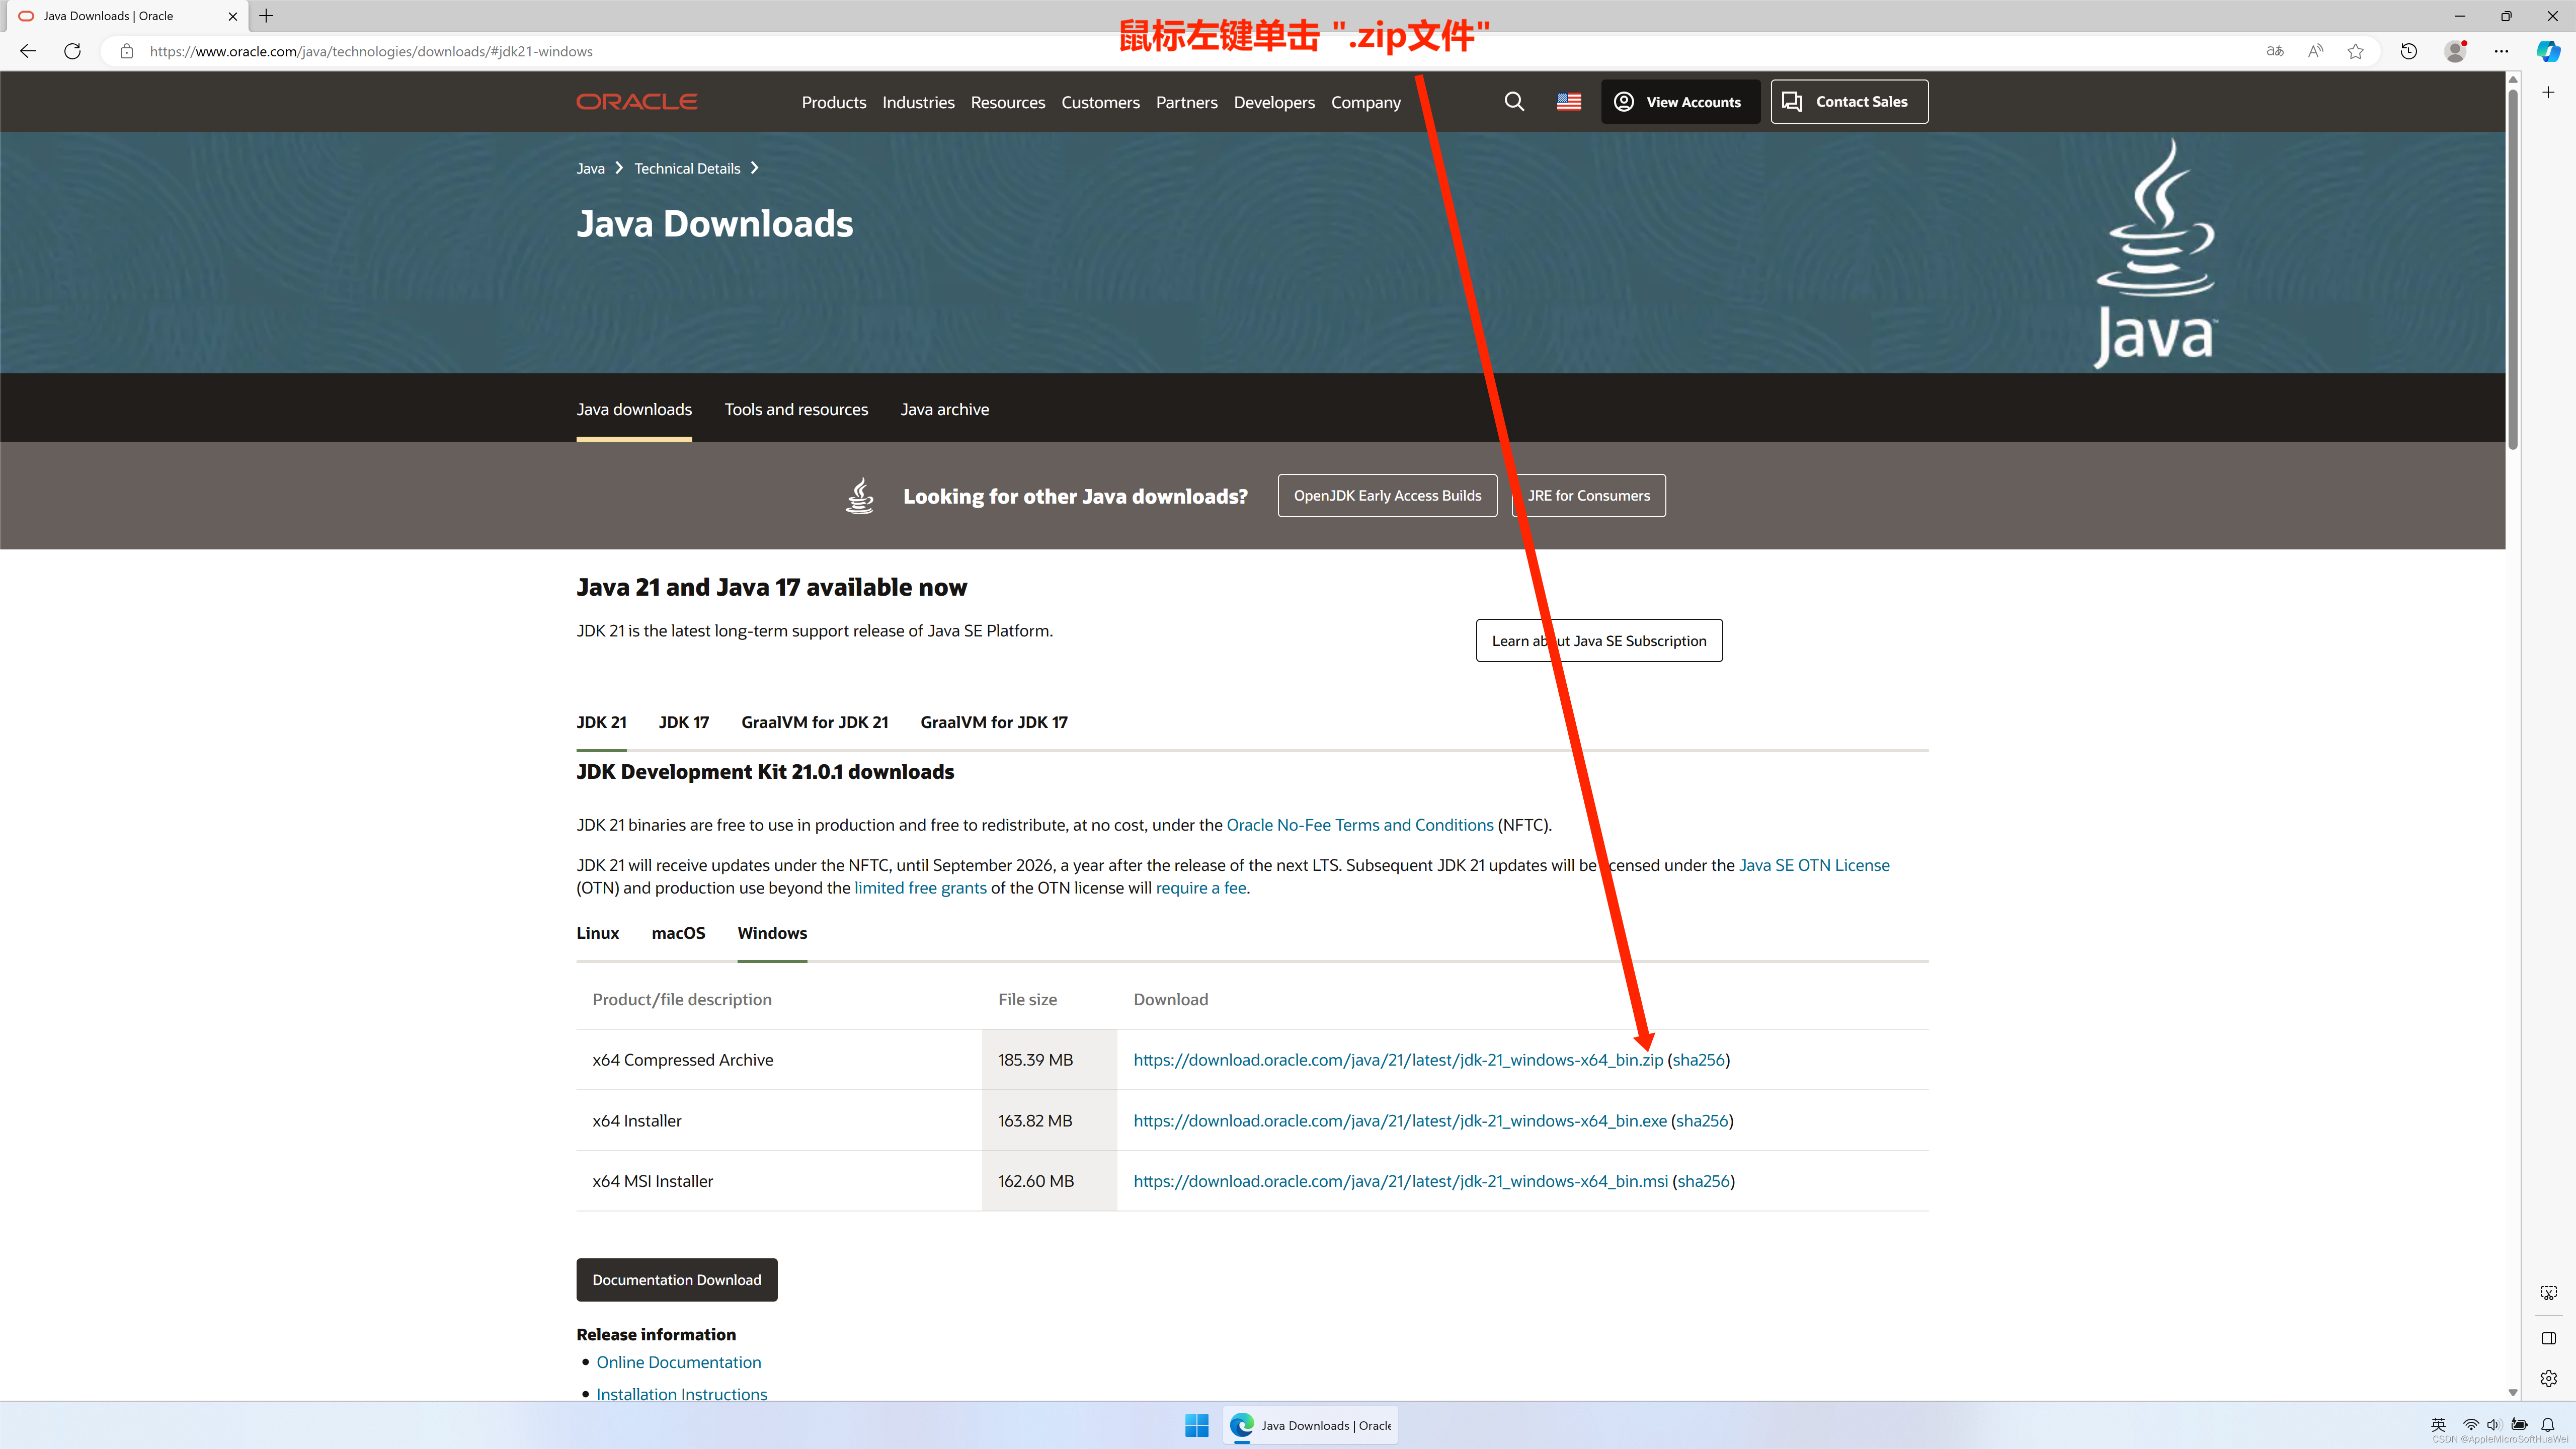Open notifications bell in taskbar
The width and height of the screenshot is (2576, 1449).
click(2548, 1425)
